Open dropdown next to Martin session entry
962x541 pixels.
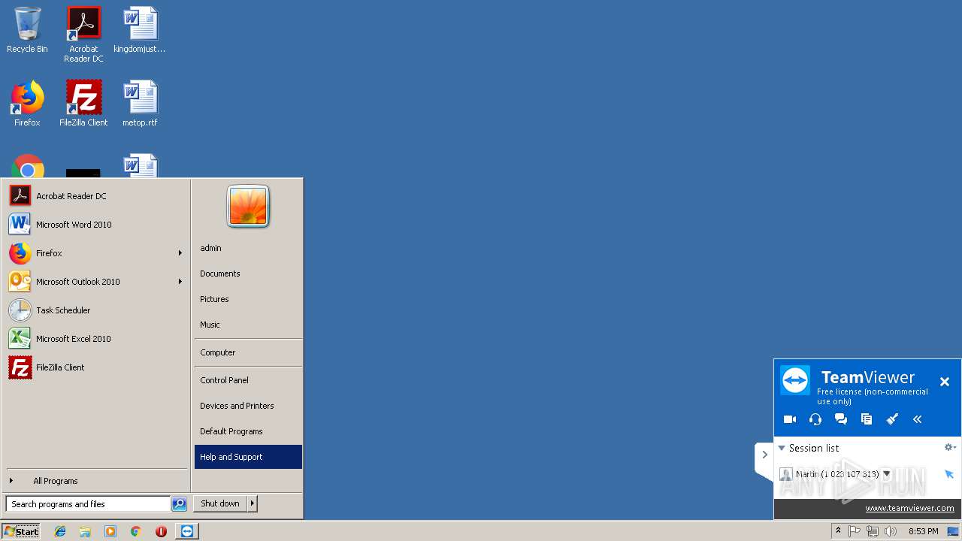coord(887,474)
